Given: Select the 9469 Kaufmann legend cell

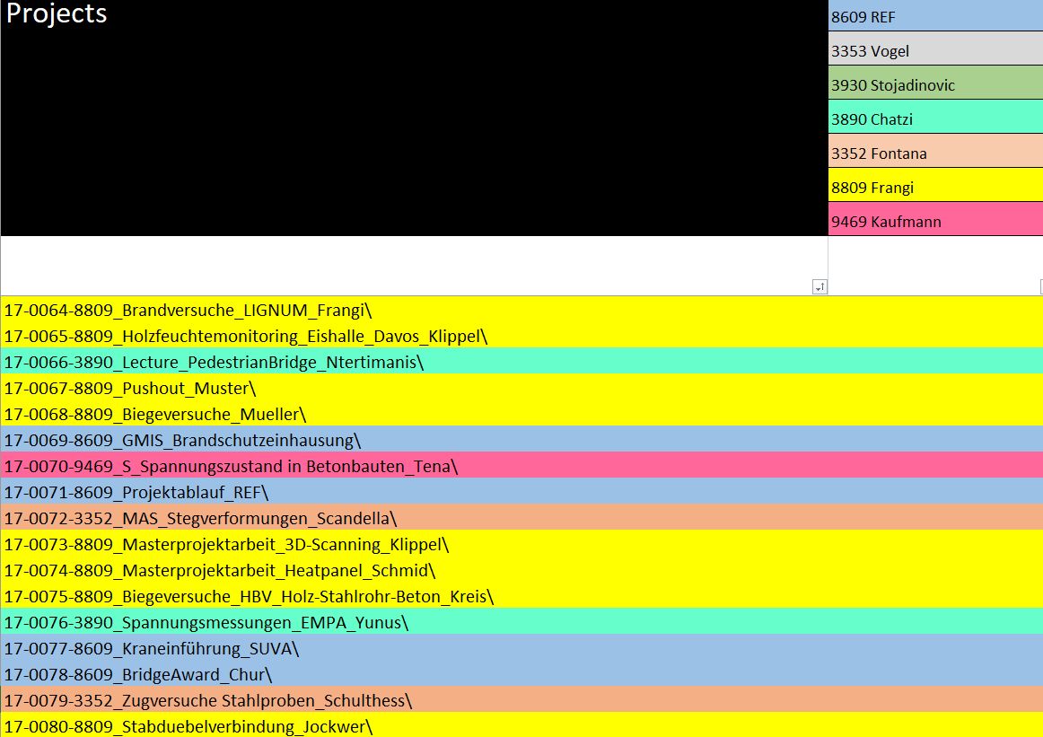Looking at the screenshot, I should pos(935,220).
